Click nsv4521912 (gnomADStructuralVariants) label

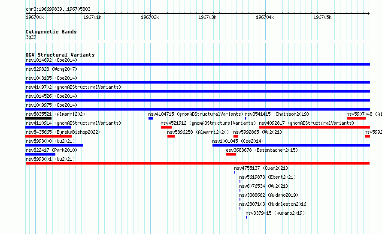pos(208,123)
